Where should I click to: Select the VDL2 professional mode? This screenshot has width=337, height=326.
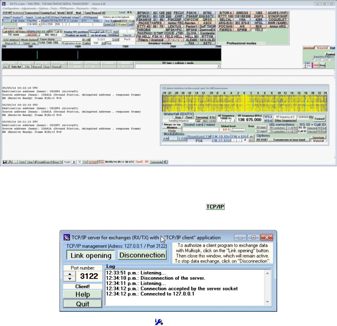click(x=259, y=30)
